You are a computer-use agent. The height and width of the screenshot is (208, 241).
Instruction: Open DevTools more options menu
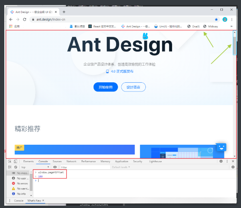coord(227,161)
